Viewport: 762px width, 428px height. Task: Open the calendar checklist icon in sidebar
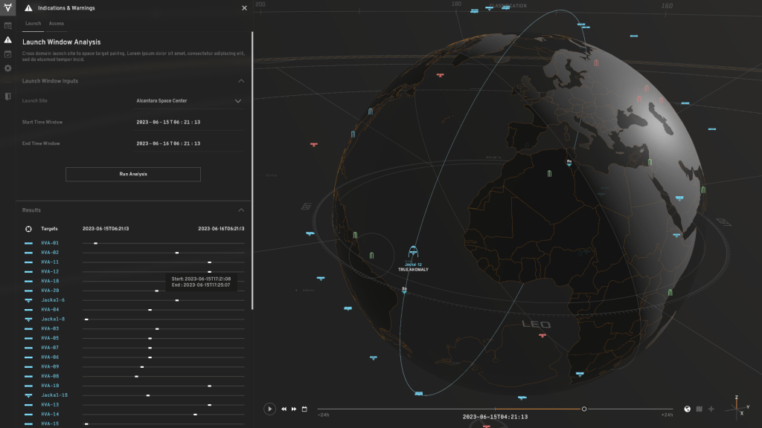[7, 53]
